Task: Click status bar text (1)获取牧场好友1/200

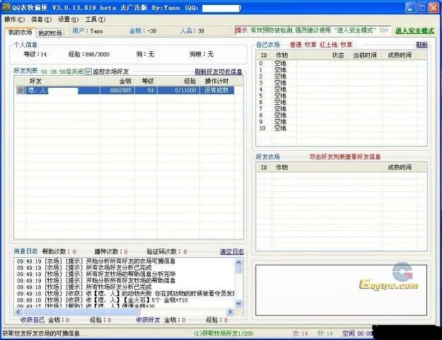Action: (x=223, y=334)
